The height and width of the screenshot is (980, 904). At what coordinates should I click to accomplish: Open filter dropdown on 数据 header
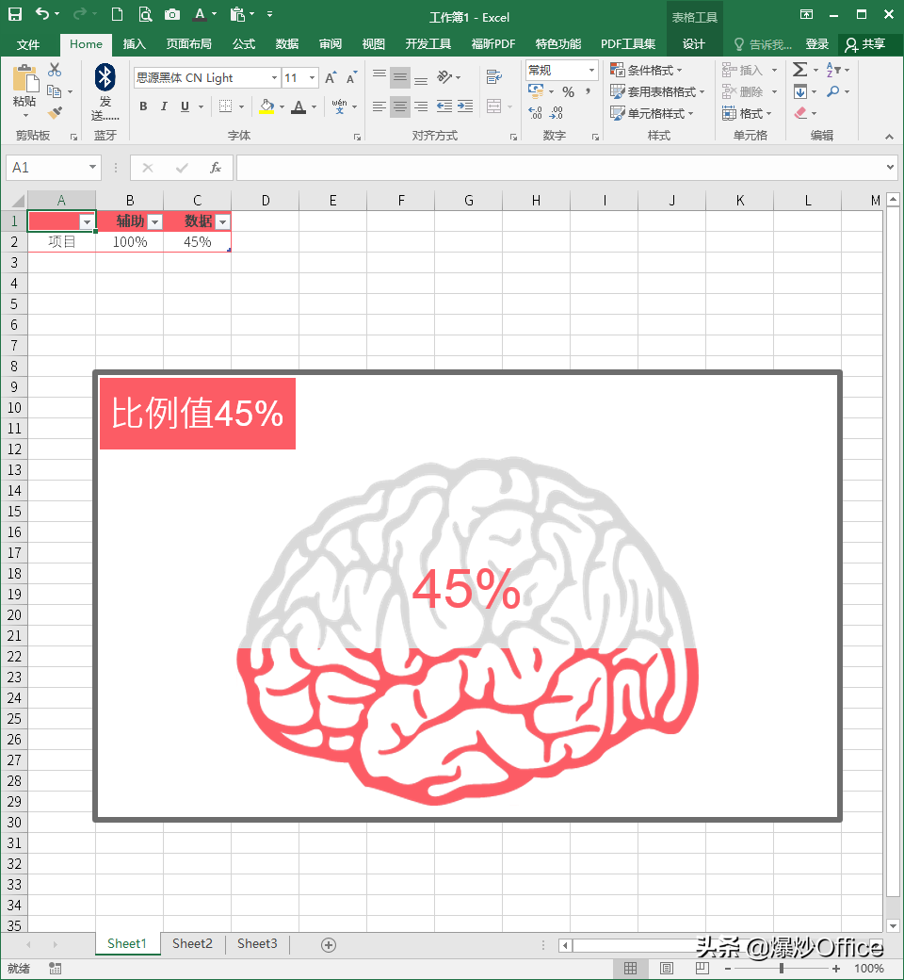tap(223, 221)
